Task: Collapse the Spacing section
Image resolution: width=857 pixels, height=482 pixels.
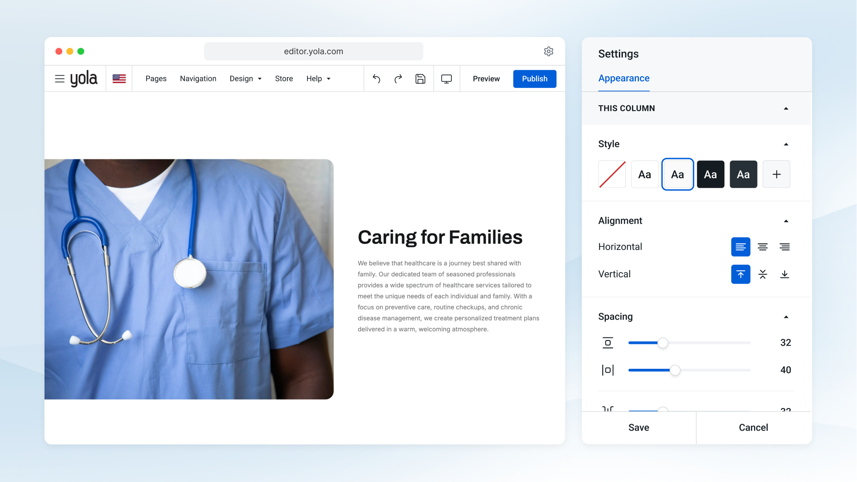Action: tap(786, 317)
